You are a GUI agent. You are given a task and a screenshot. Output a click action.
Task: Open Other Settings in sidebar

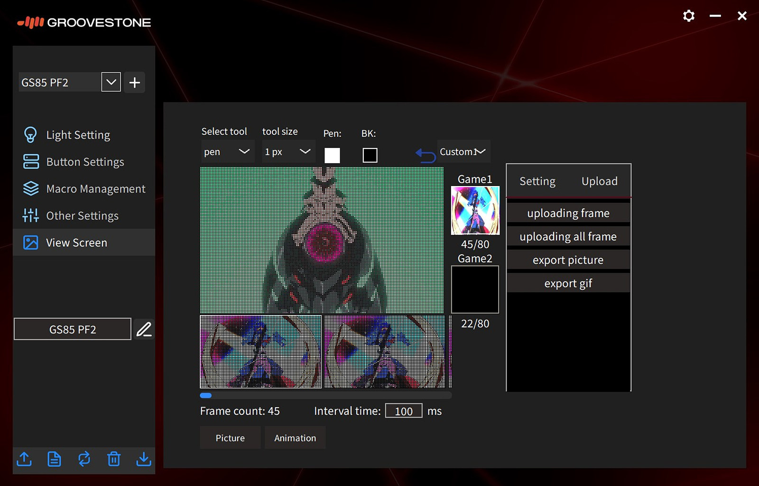[x=84, y=216]
